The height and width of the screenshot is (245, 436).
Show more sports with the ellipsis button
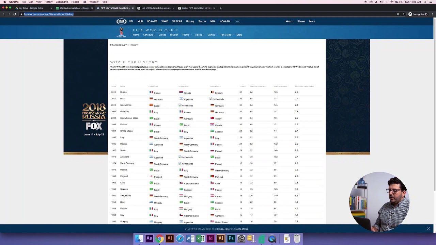coord(237,21)
